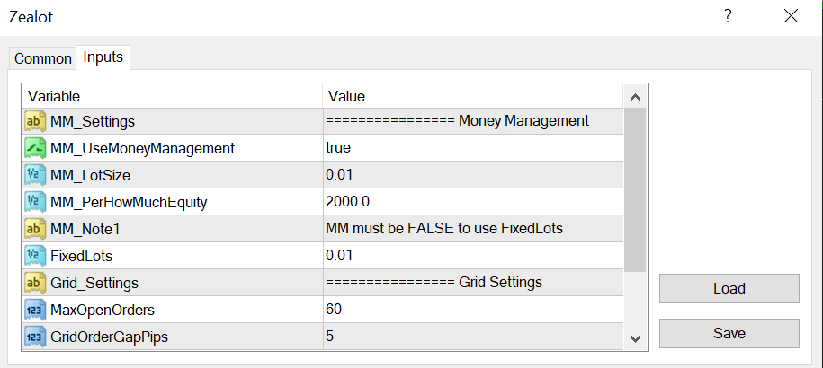The height and width of the screenshot is (368, 823).
Task: Select the true value of MM_UseMoneyManagement
Action: point(338,148)
